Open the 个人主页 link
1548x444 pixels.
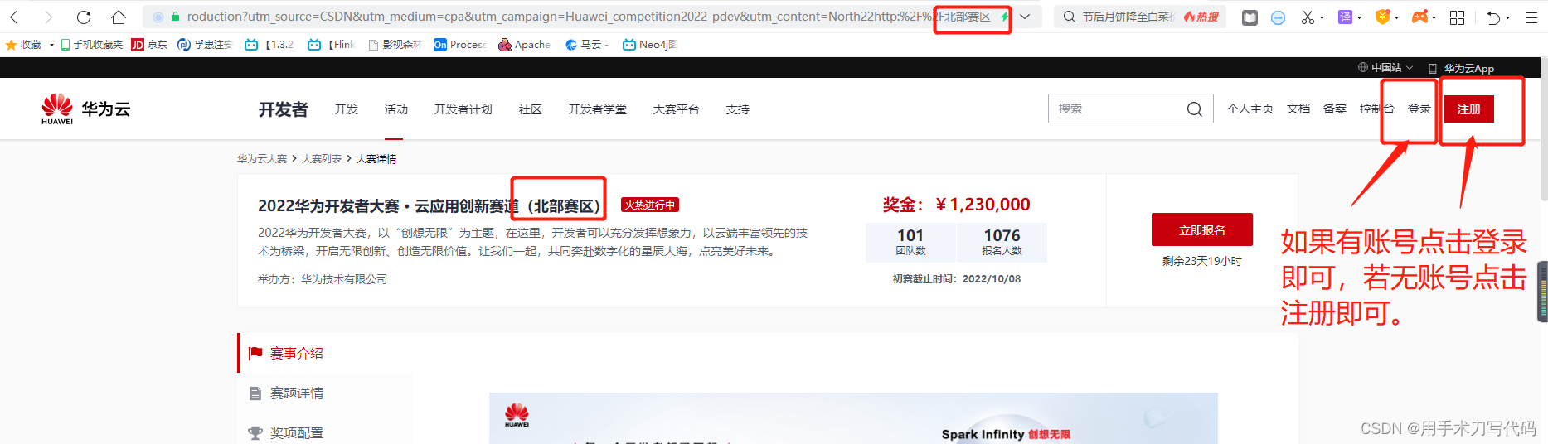1250,109
